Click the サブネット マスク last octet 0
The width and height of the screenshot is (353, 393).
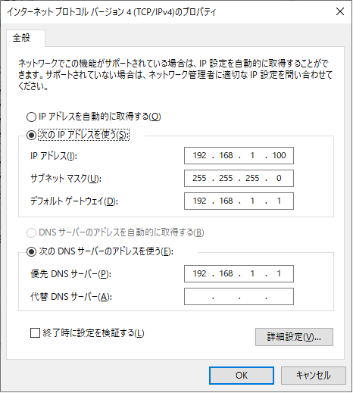[279, 178]
